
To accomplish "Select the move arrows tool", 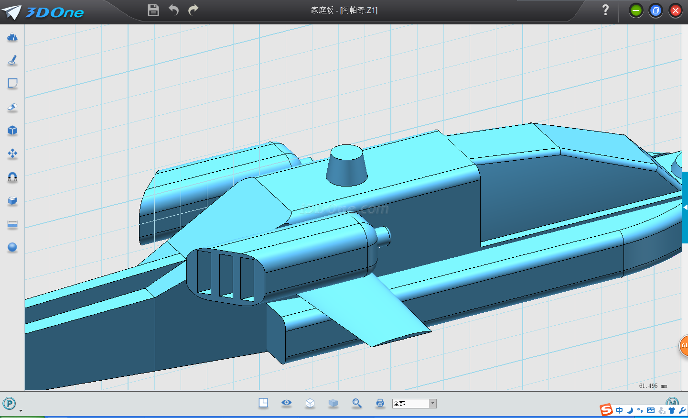I will (x=12, y=154).
